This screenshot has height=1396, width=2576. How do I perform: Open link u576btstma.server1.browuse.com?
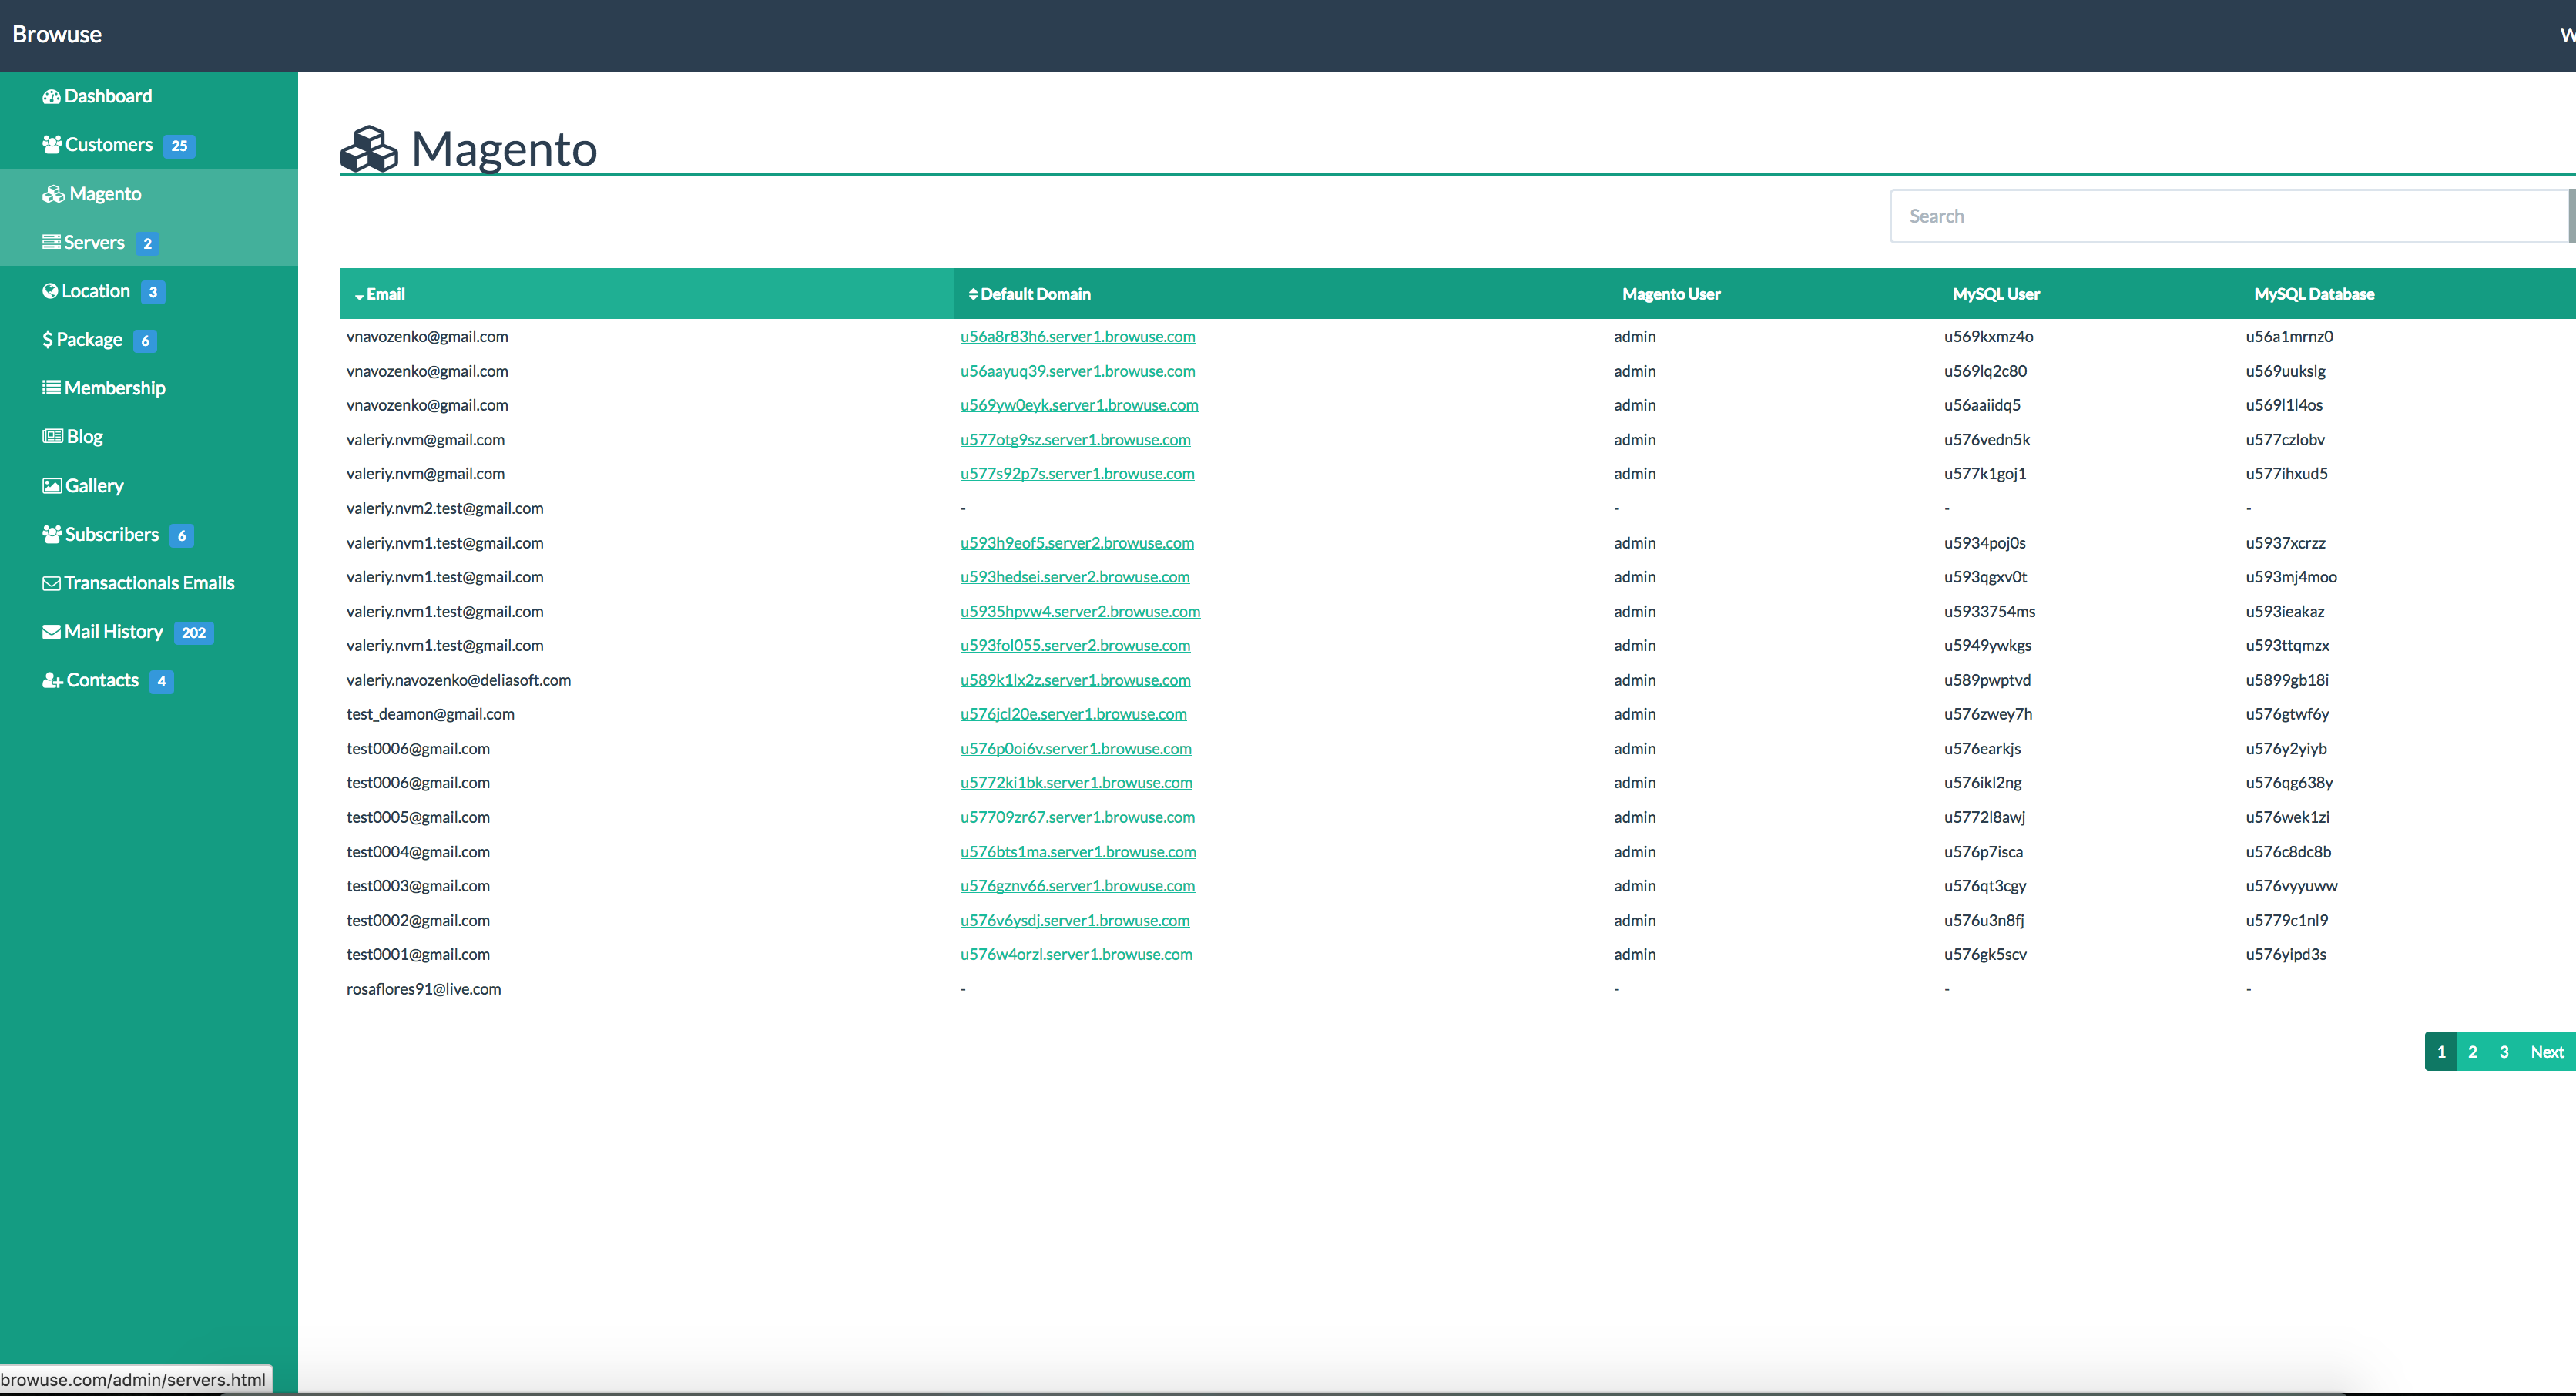tap(1078, 852)
